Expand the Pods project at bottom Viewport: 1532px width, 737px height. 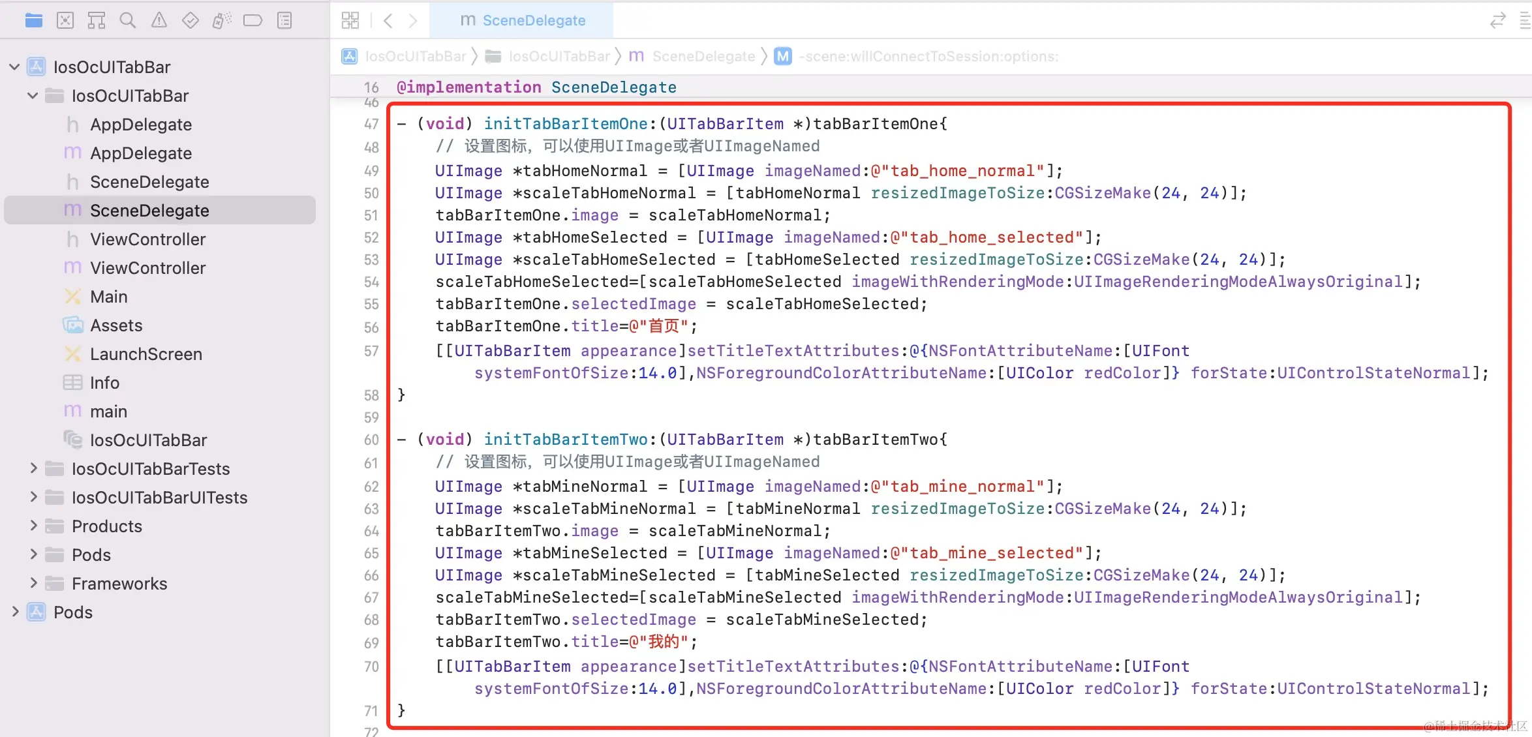click(14, 612)
